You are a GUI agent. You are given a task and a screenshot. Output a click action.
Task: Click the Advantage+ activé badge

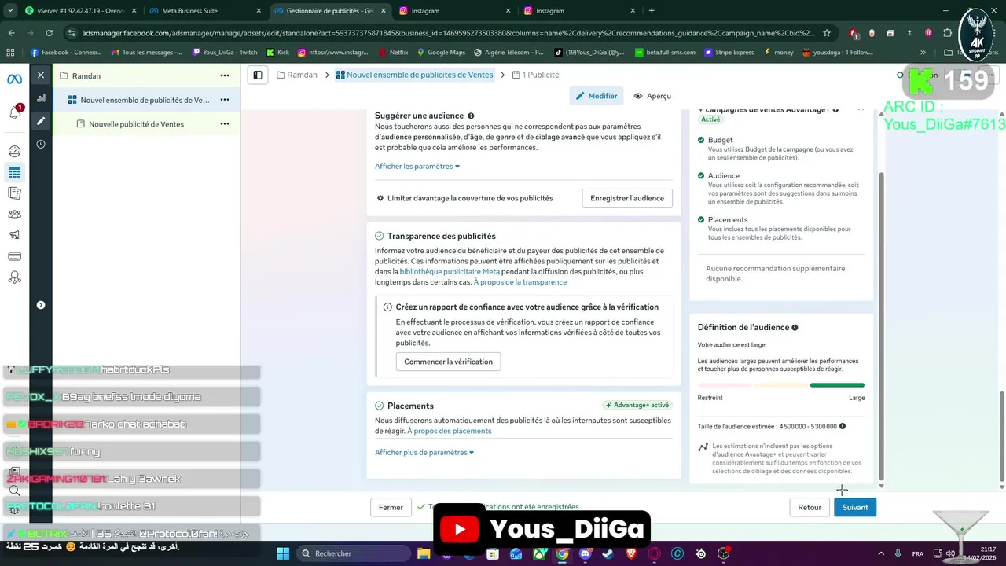coord(637,406)
